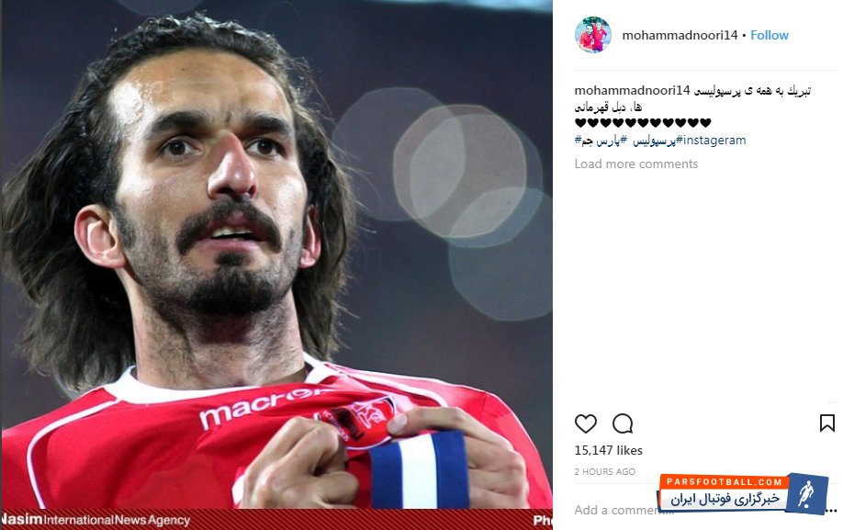
Task: Save the post with the bookmark icon
Action: [x=826, y=423]
